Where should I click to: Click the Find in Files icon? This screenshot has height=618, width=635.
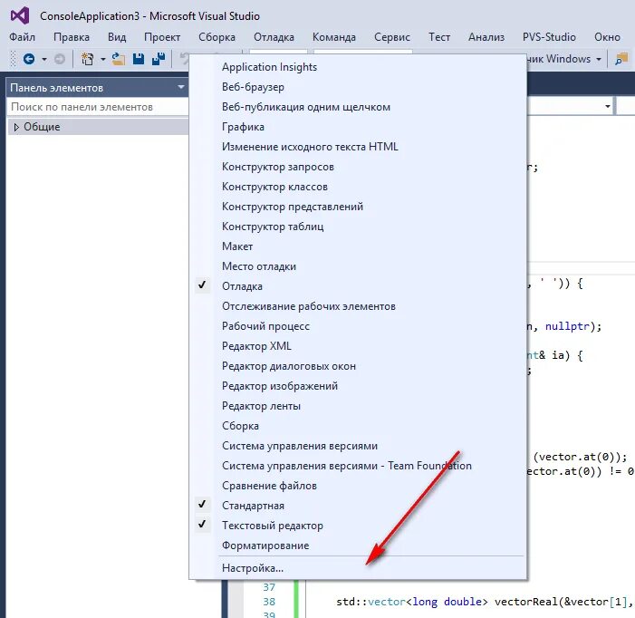(621, 59)
